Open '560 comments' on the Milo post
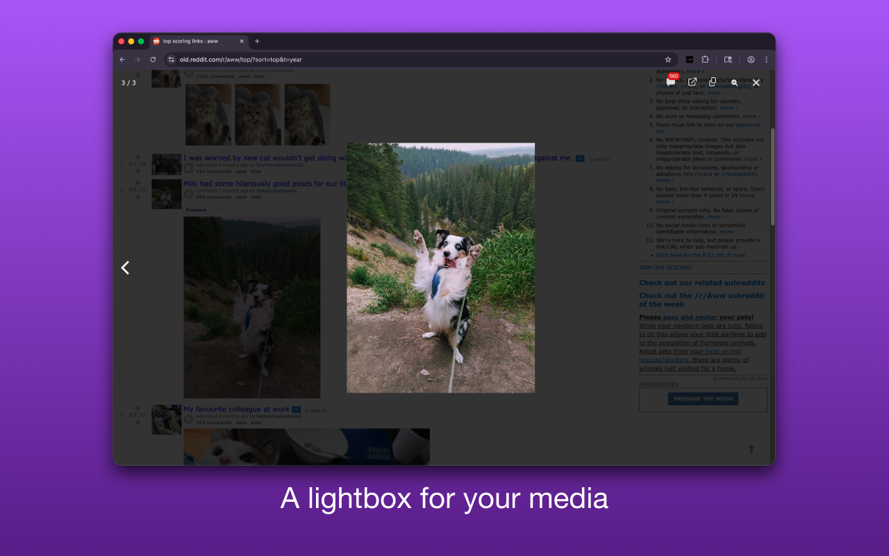The image size is (889, 556). pos(214,197)
